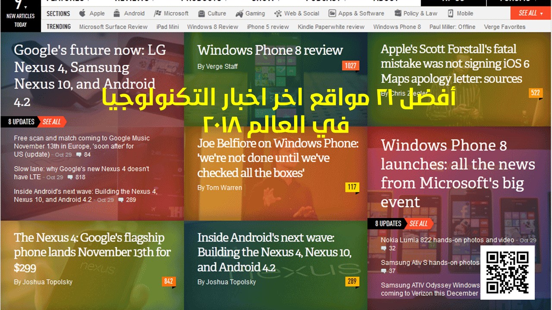Open the Samsung Ativ S hands-on photos link
This screenshot has width=552, height=310.
[x=430, y=262]
